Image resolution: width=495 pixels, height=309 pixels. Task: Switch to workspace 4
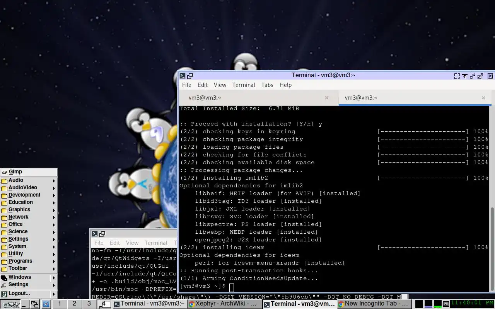[104, 304]
